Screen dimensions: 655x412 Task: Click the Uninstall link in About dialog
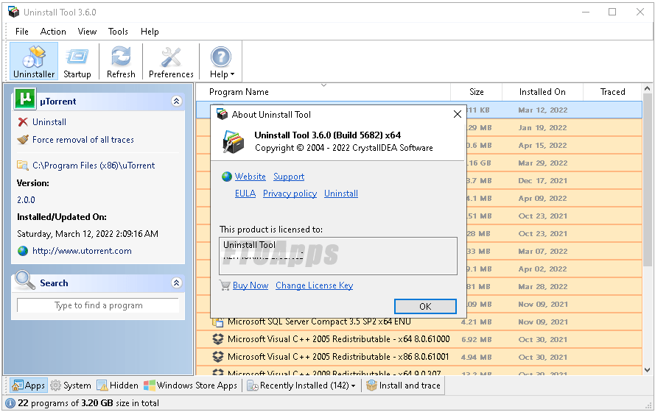point(341,193)
